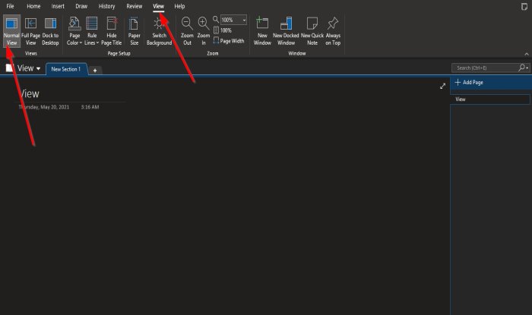This screenshot has height=315, width=532.
Task: Open the Page Color options
Action: coord(74,31)
